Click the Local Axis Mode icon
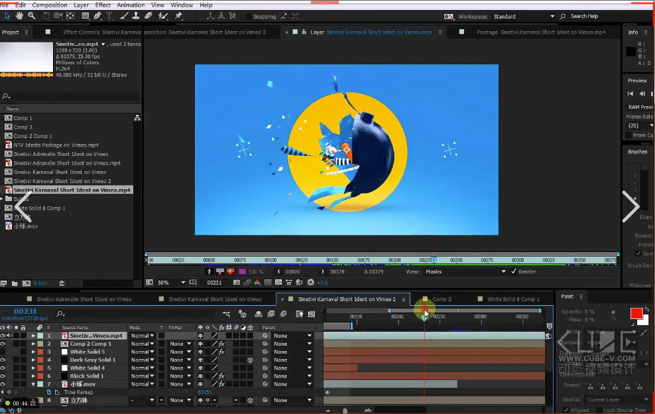Screen dimensions: 655x414 [x=209, y=17]
